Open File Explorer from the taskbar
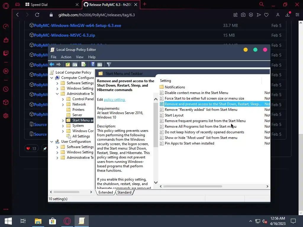The image size is (303, 227). tap(38, 221)
